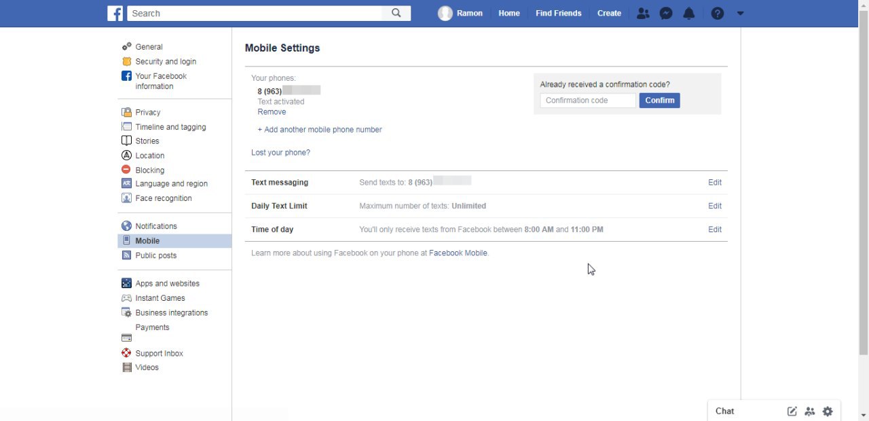Viewport: 869px width, 421px height.
Task: Open the notifications bell
Action: pyautogui.click(x=689, y=14)
